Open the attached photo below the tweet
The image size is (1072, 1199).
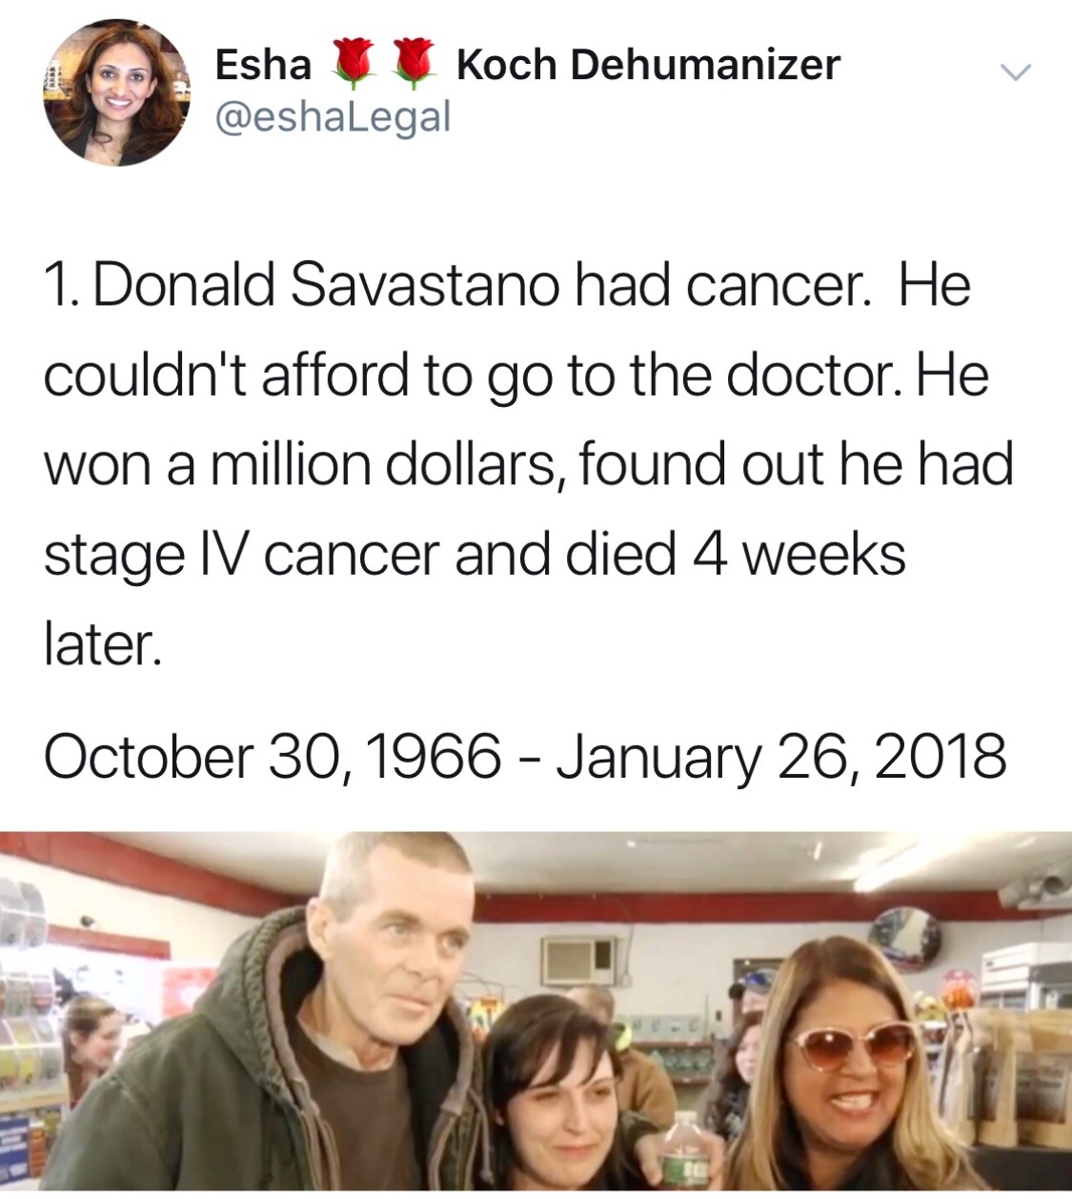(536, 1010)
